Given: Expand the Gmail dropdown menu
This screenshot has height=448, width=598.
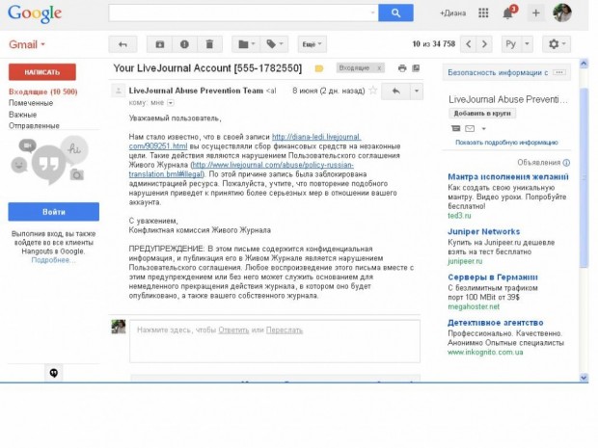Looking at the screenshot, I should 27,45.
